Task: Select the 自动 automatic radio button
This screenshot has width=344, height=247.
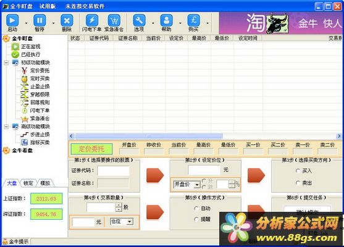Action: coord(196,208)
